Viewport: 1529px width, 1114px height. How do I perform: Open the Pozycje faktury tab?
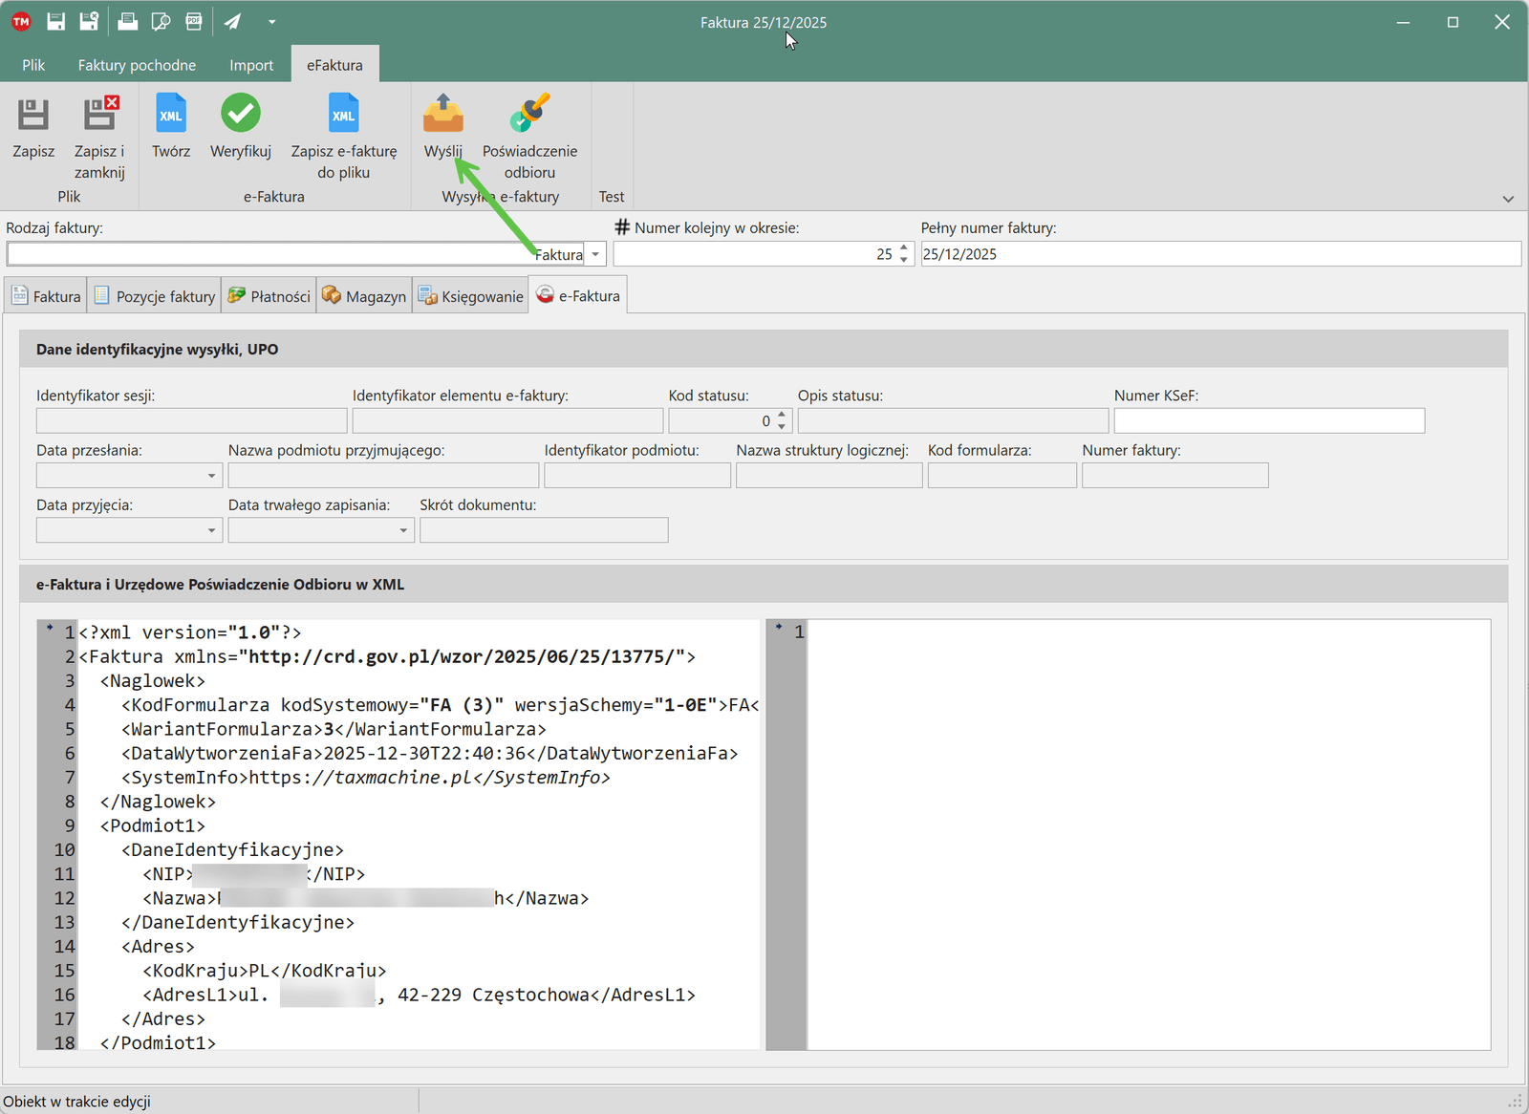(x=155, y=296)
